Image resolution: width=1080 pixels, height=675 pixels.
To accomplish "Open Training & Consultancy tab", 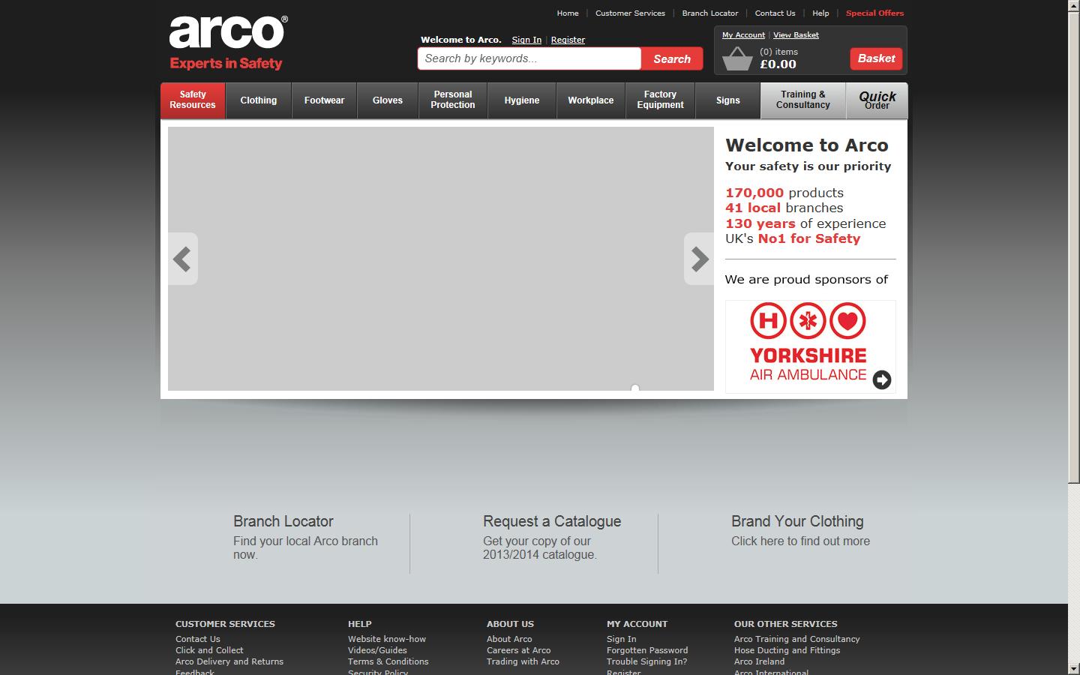I will tap(803, 100).
